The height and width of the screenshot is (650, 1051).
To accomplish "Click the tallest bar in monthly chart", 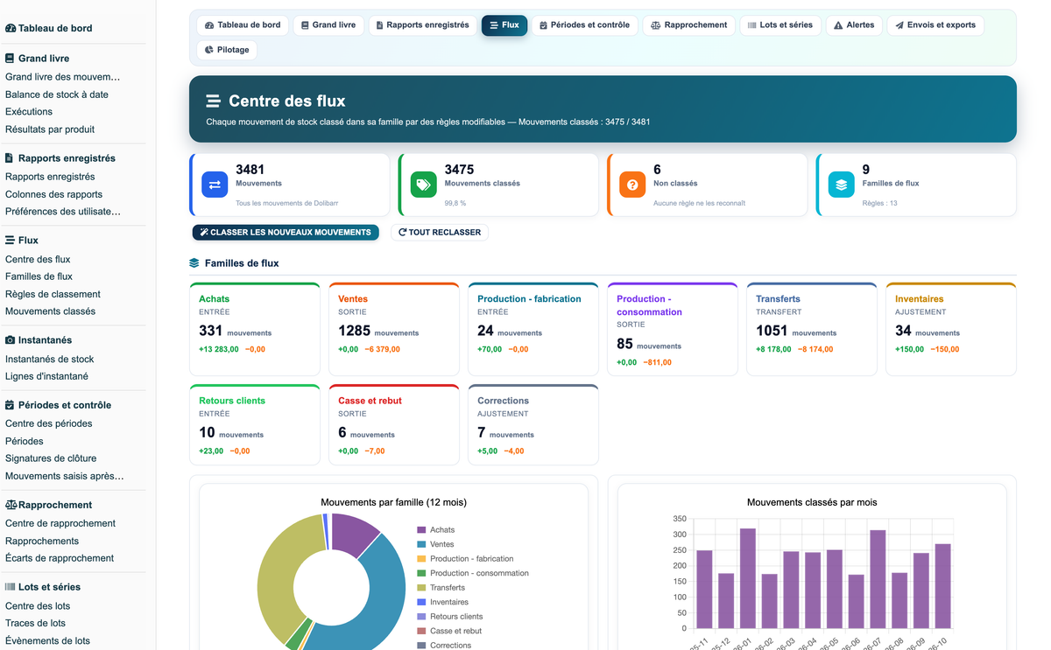I will (747, 578).
